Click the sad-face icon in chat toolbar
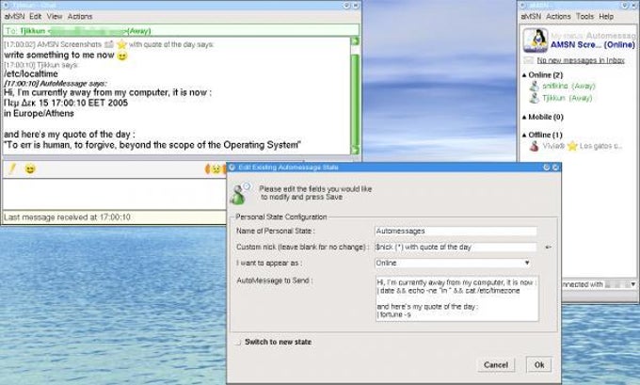Image resolution: width=640 pixels, height=385 pixels. coord(216,169)
